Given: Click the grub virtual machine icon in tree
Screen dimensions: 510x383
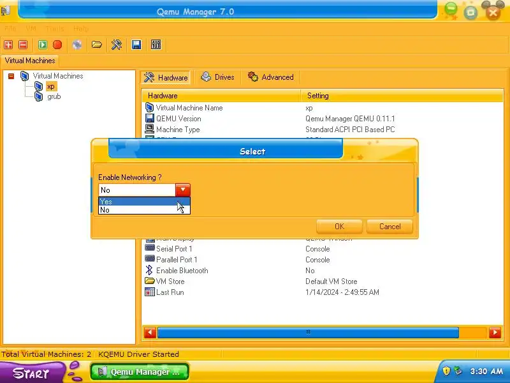Looking at the screenshot, I should coord(39,96).
